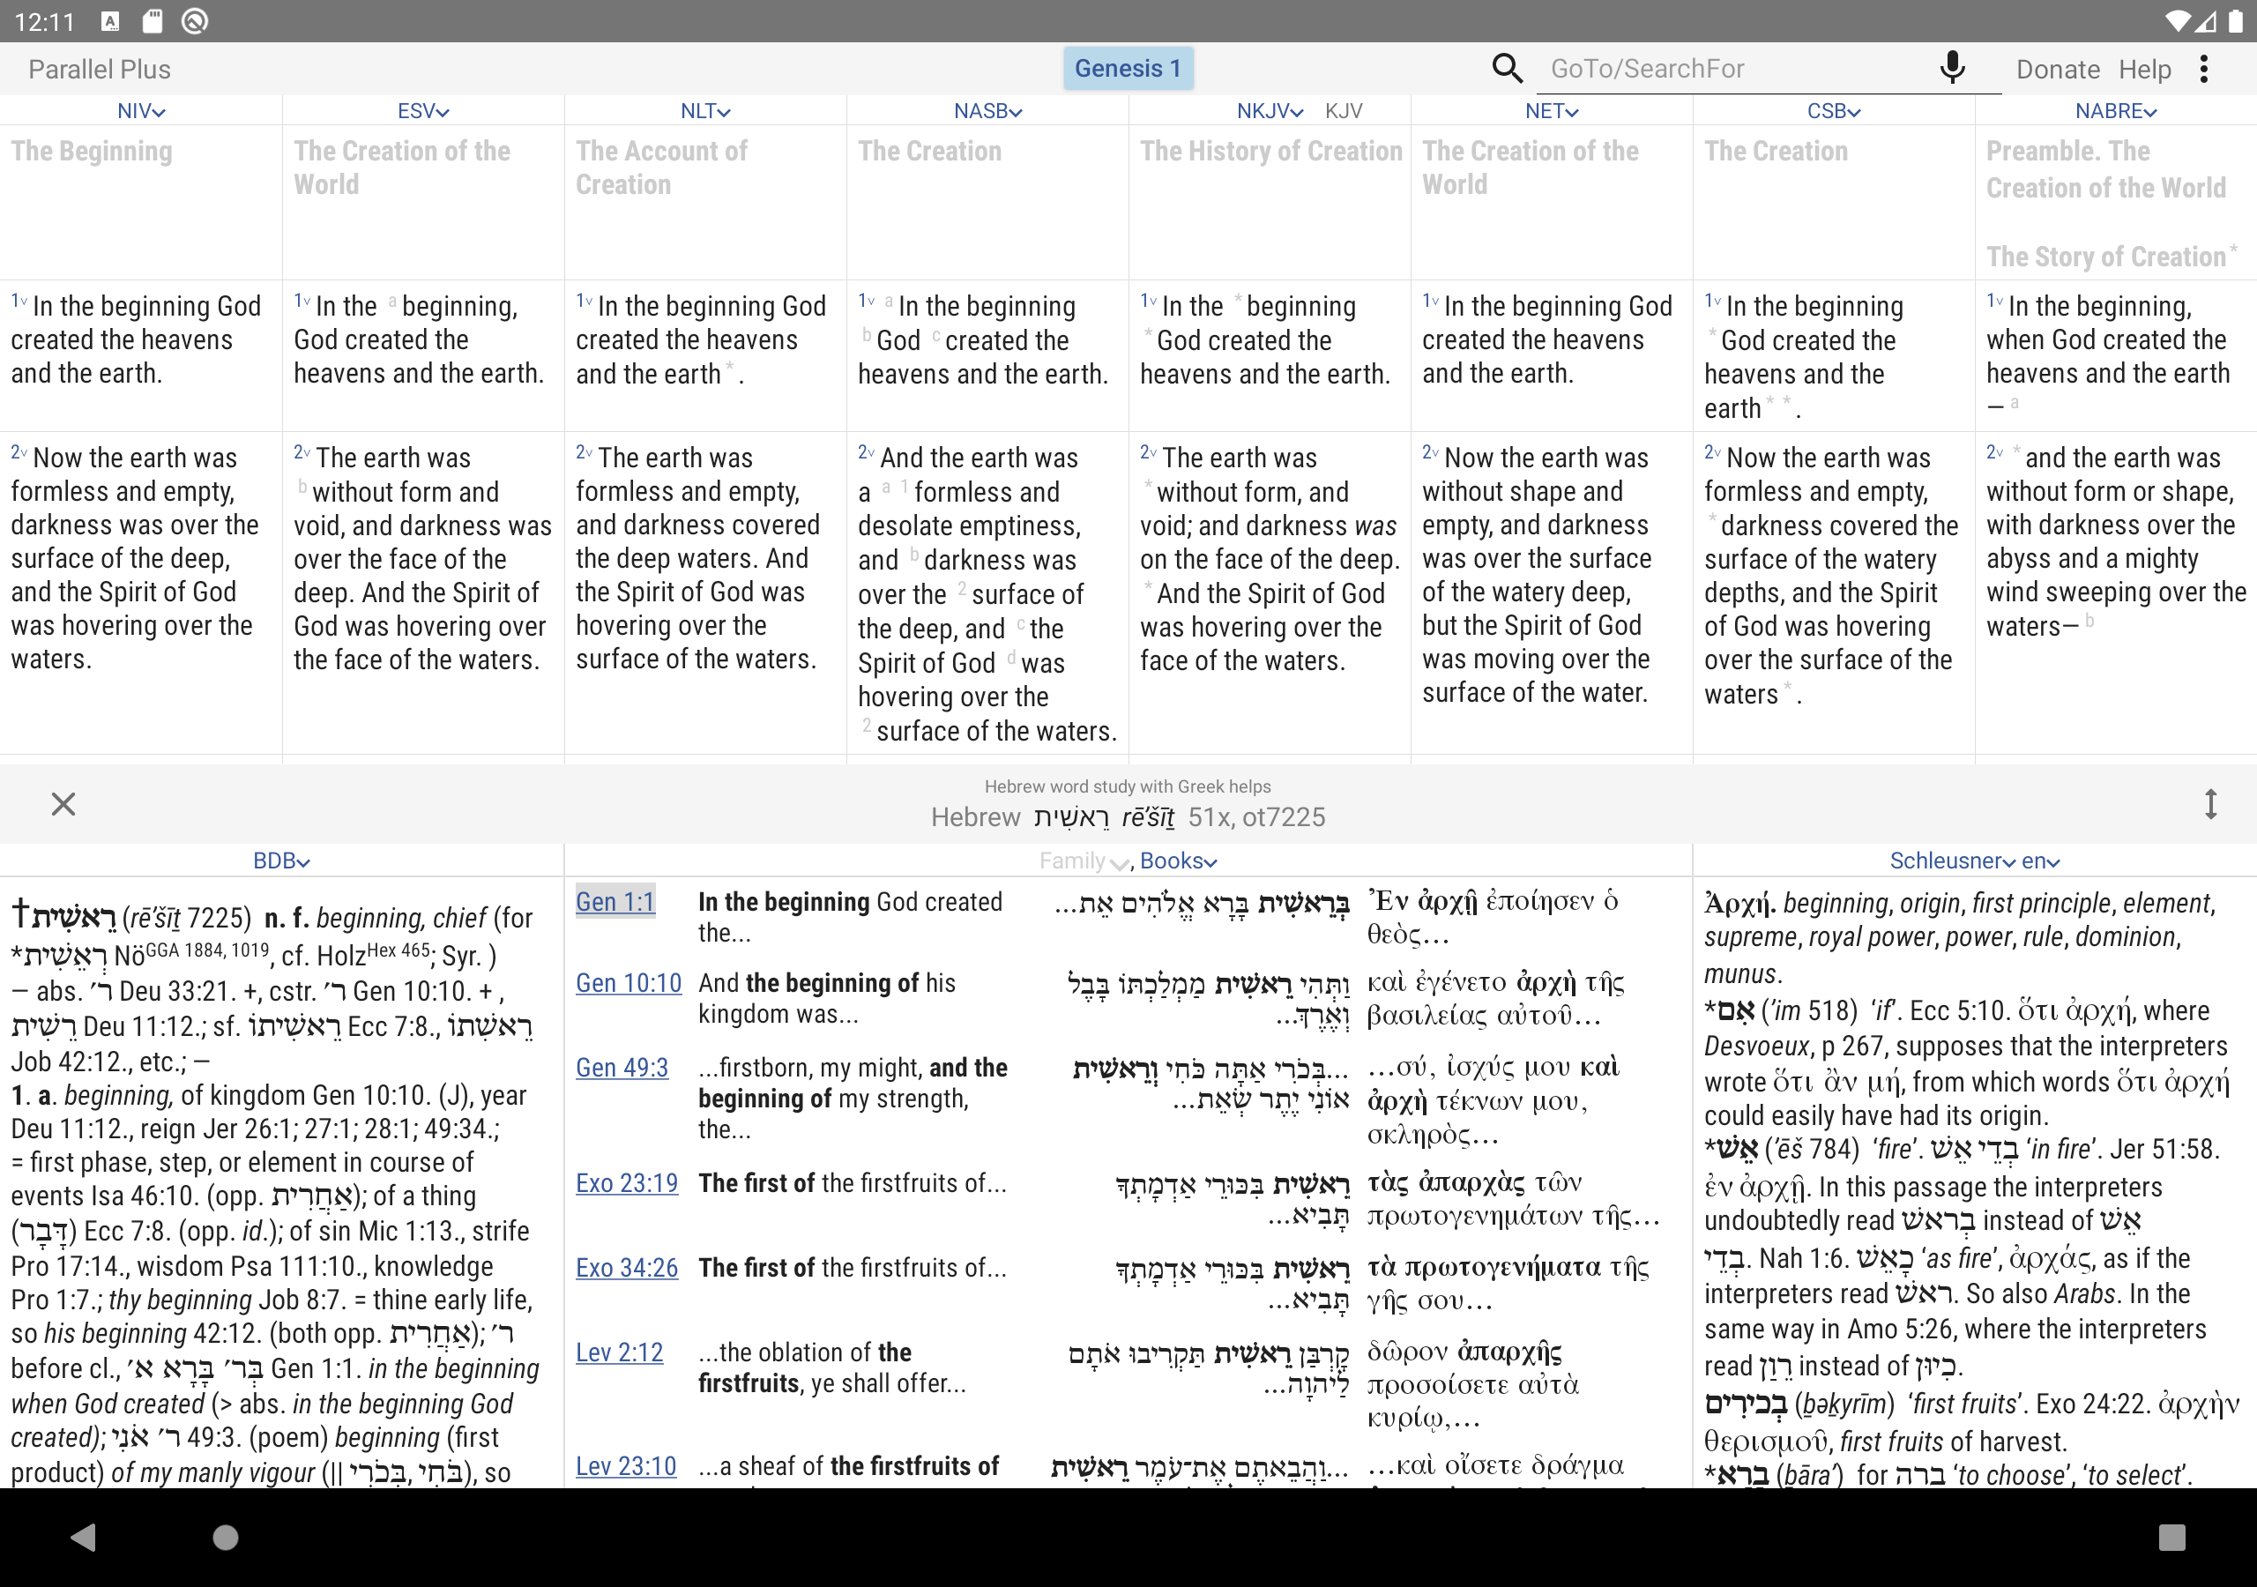The width and height of the screenshot is (2257, 1587).
Task: Open the Help menu item
Action: (x=2144, y=69)
